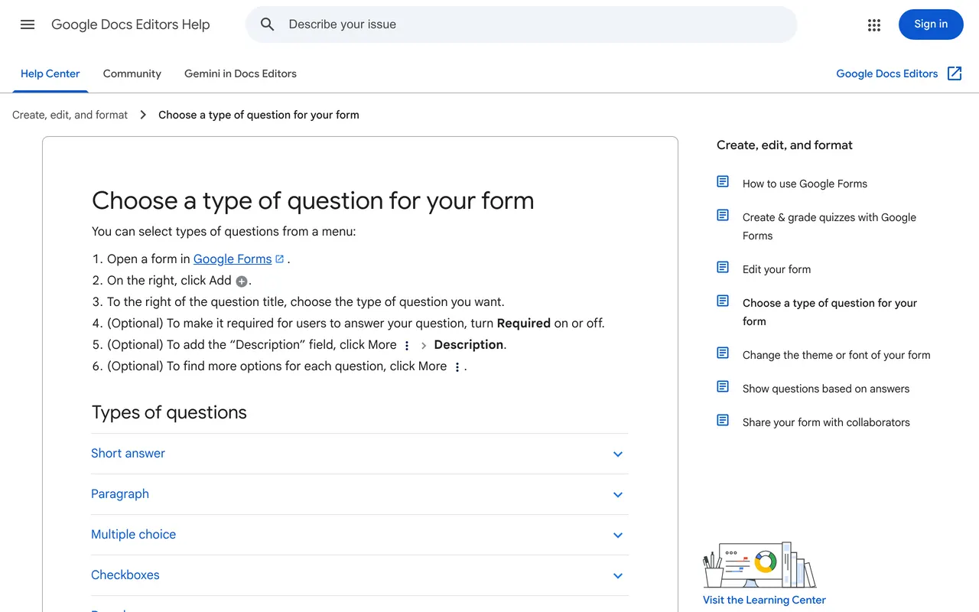
Task: Click the article icon beside Create & grade quizzes
Action: 723,215
